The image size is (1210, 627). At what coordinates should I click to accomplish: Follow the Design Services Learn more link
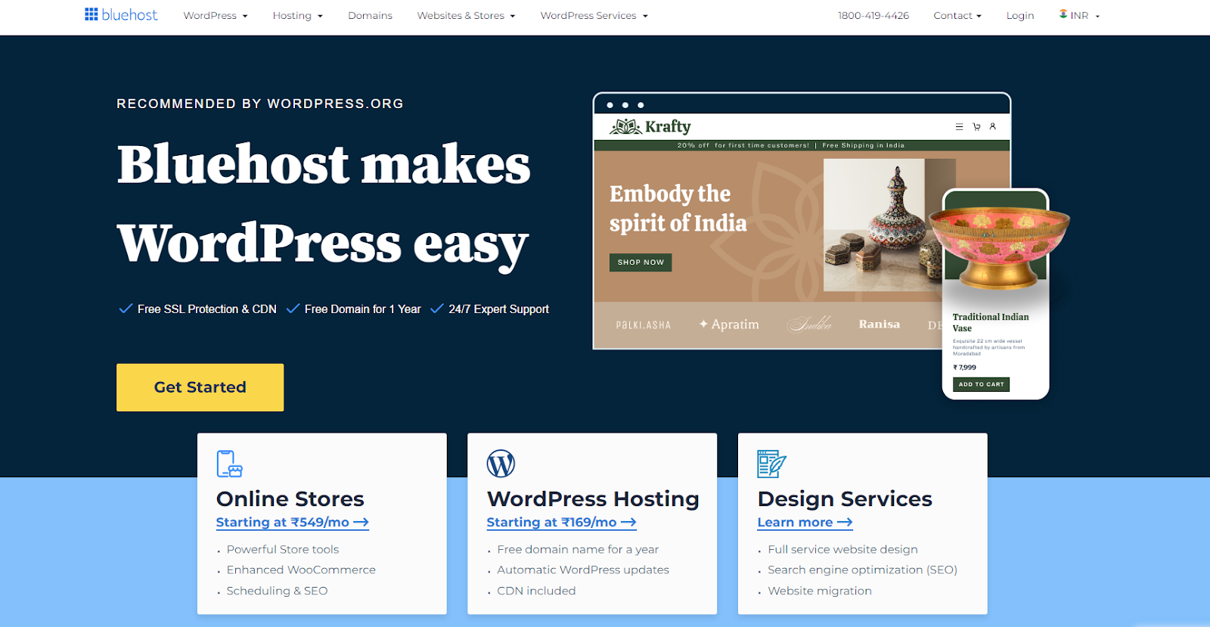[x=805, y=523]
